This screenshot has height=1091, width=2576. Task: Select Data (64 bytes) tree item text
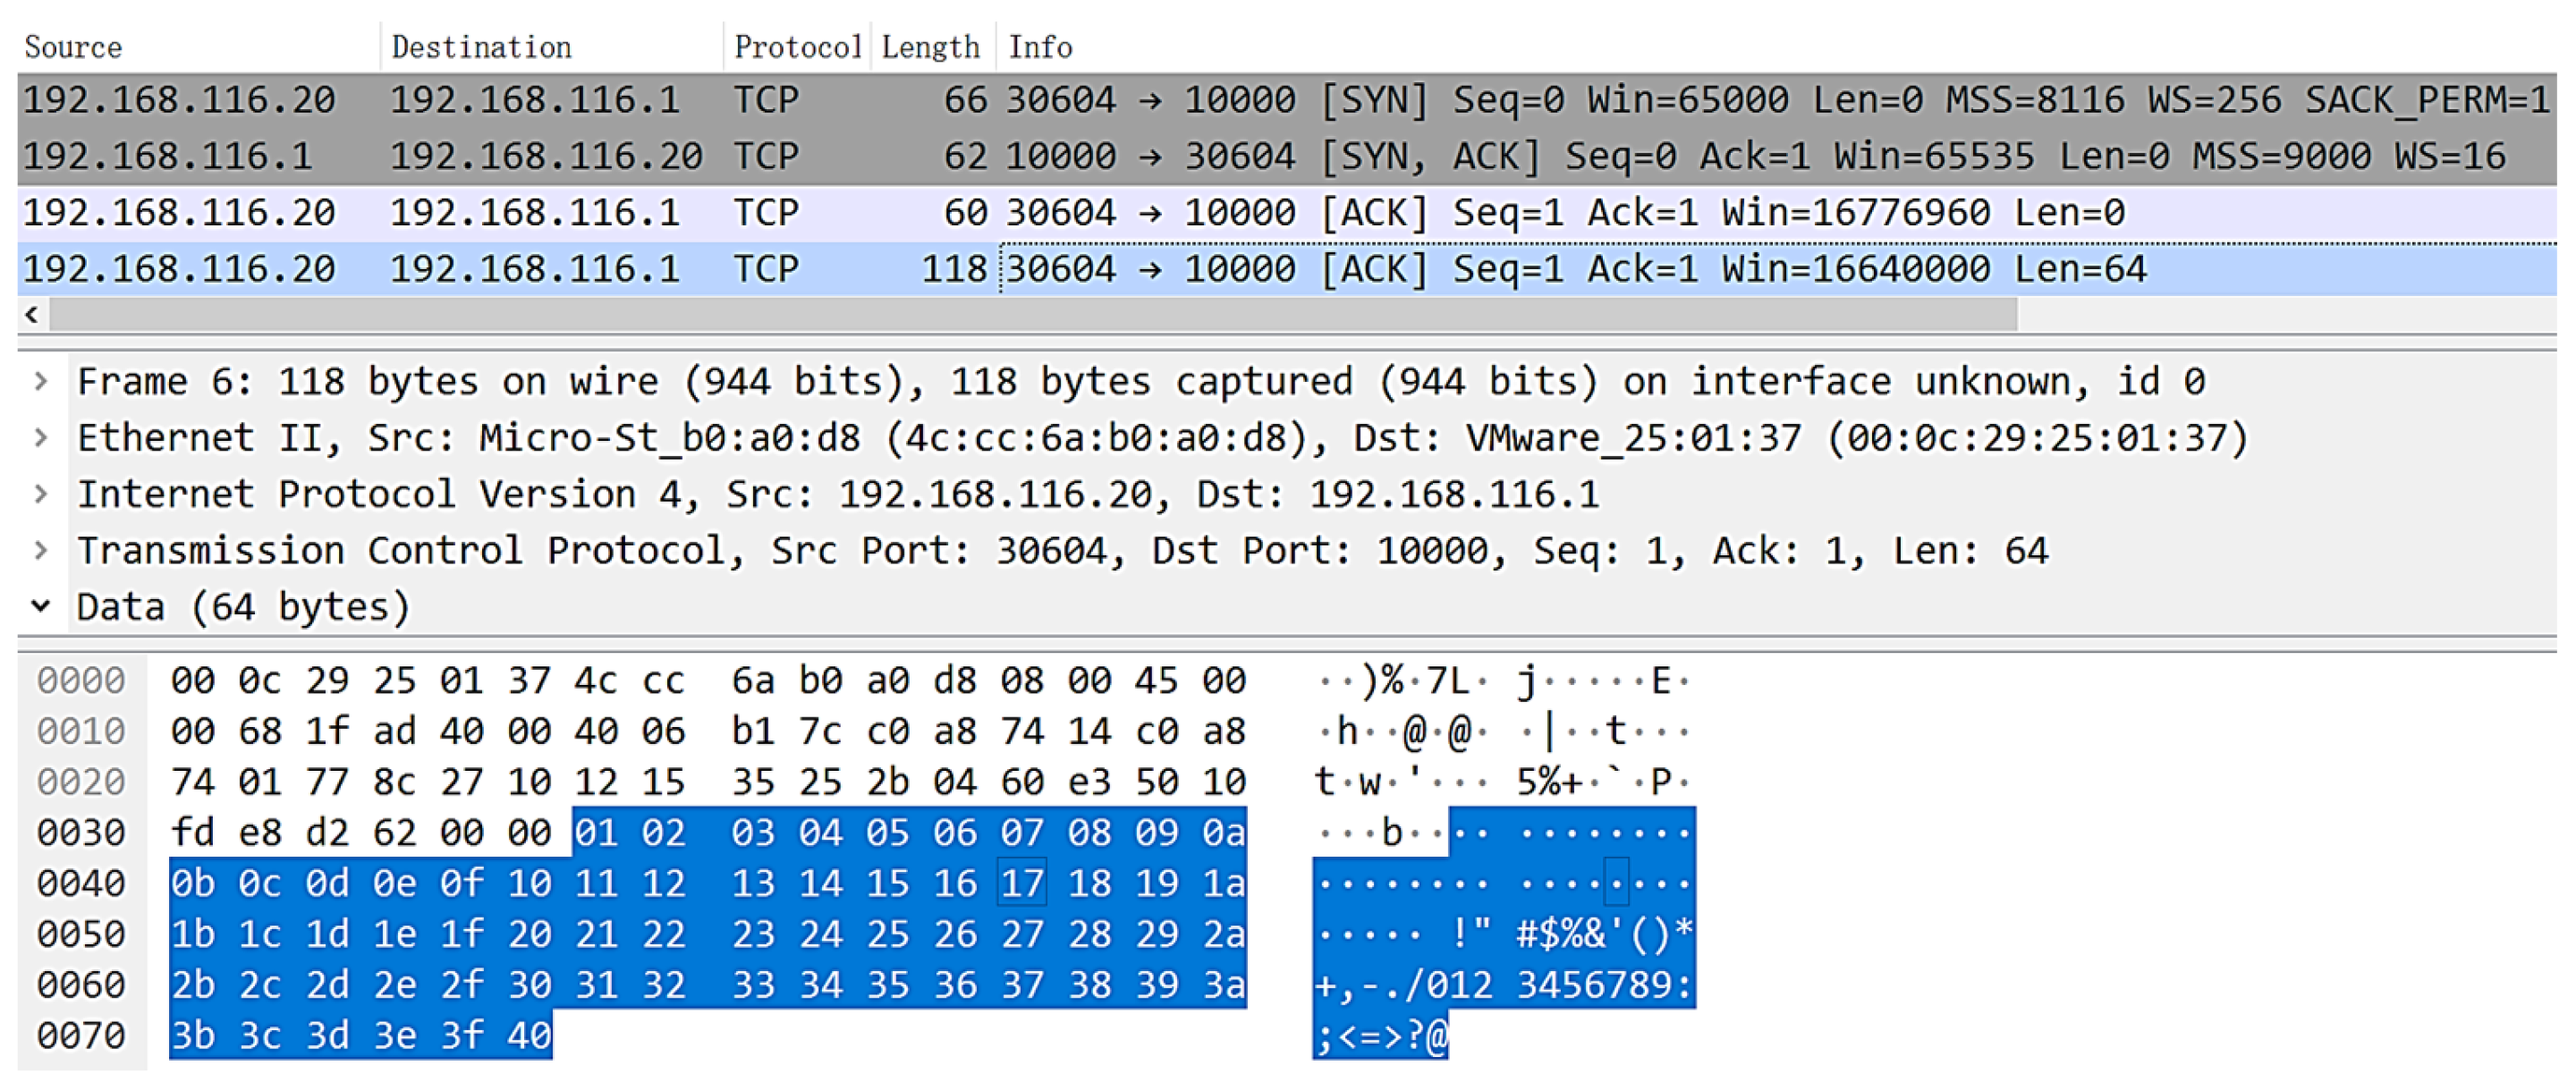[243, 607]
